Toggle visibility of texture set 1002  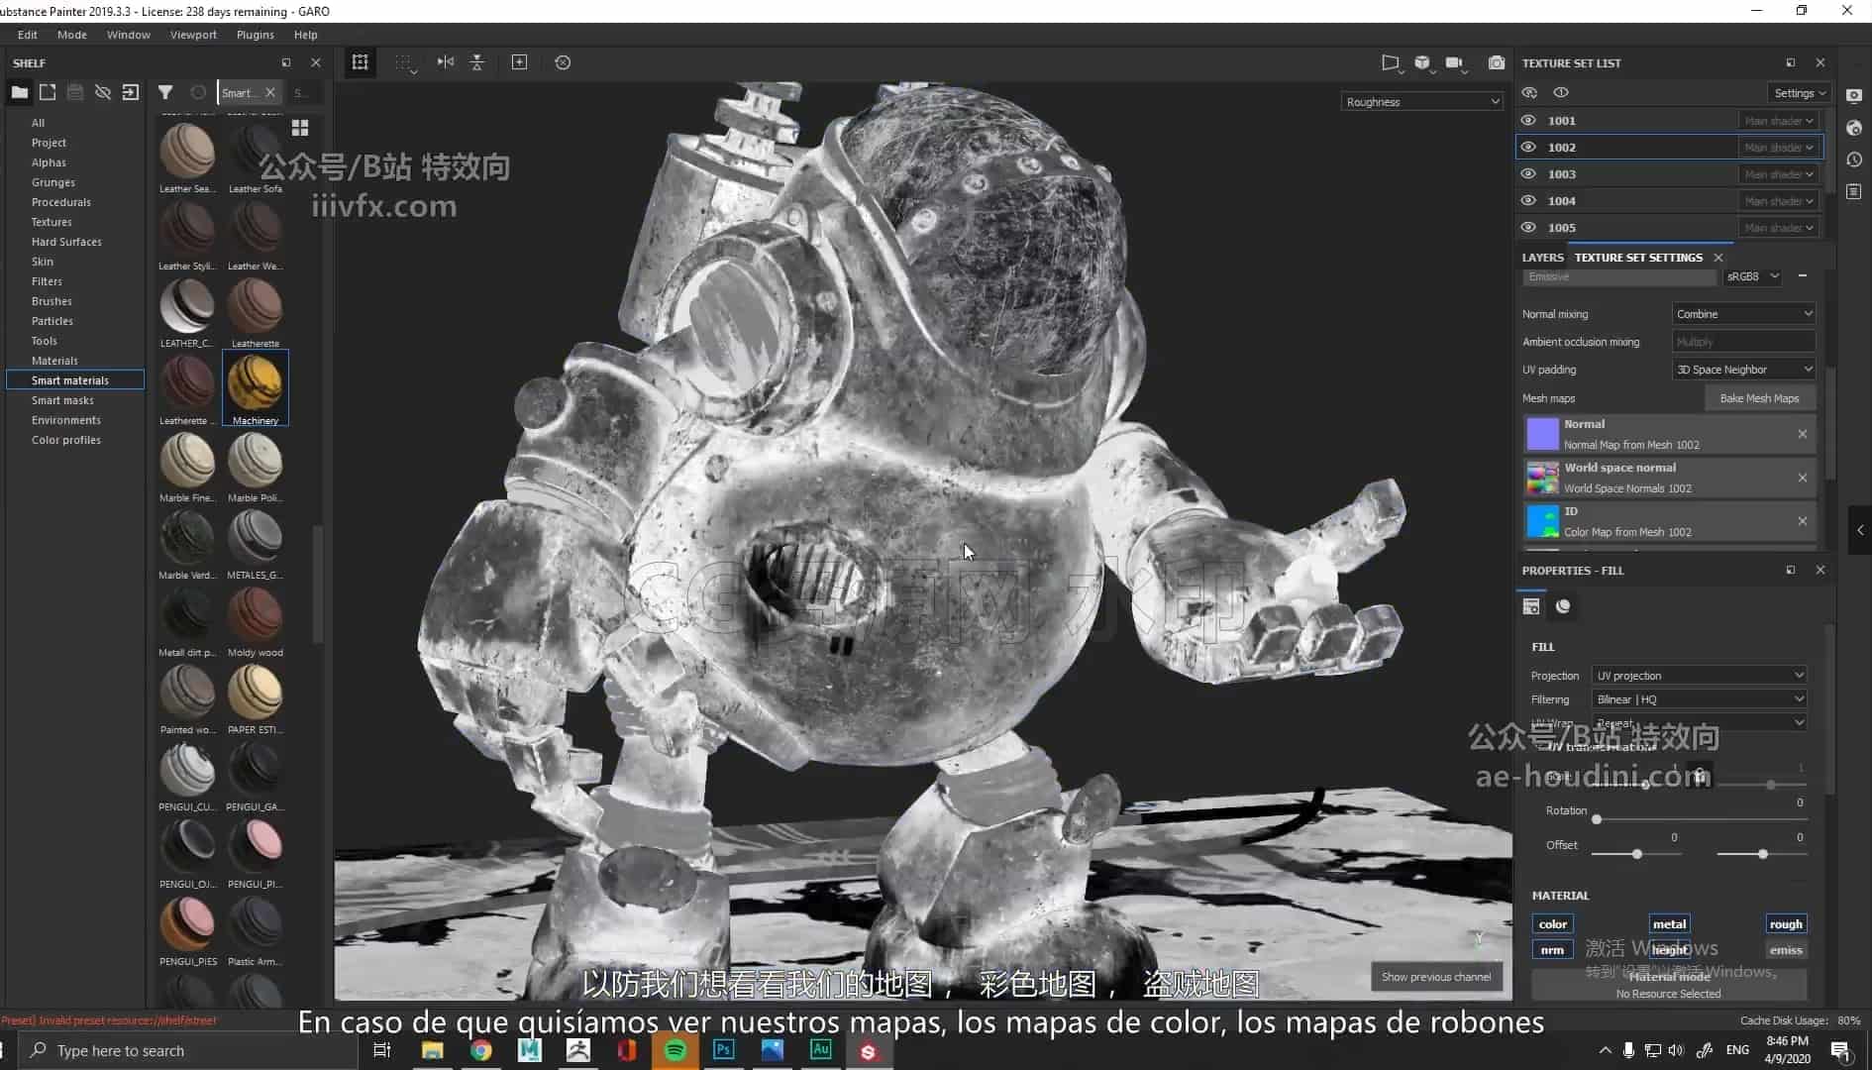pos(1529,147)
